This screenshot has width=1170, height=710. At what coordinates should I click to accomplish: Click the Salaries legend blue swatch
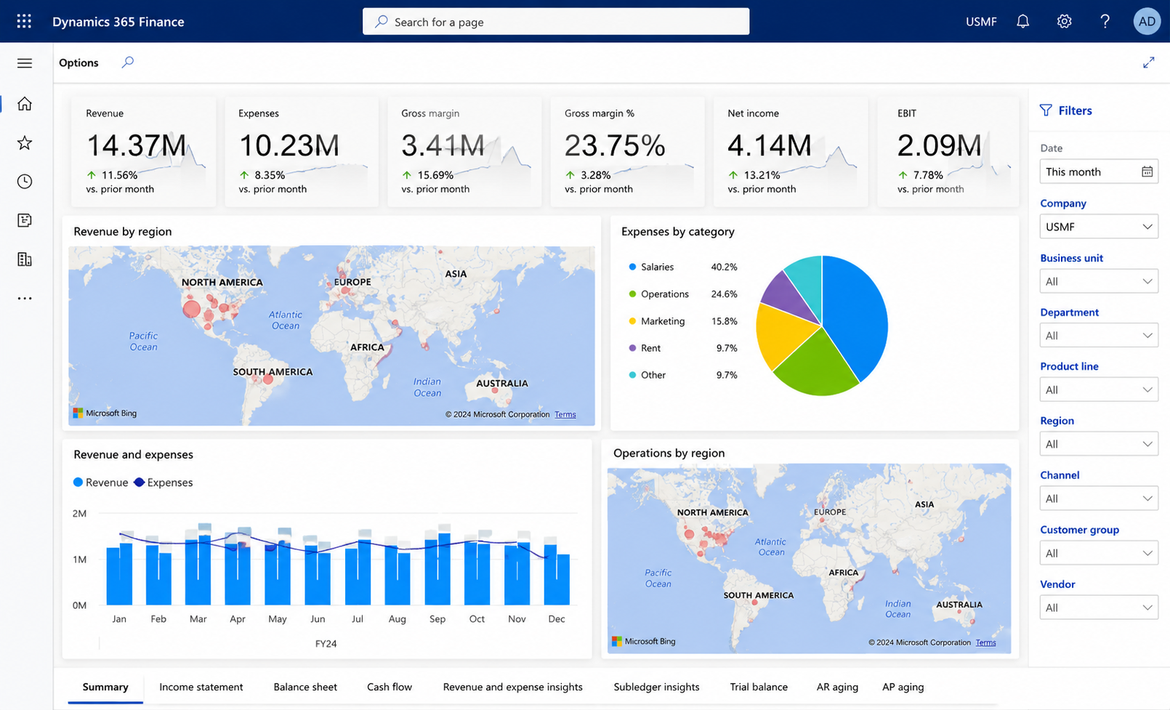(632, 267)
